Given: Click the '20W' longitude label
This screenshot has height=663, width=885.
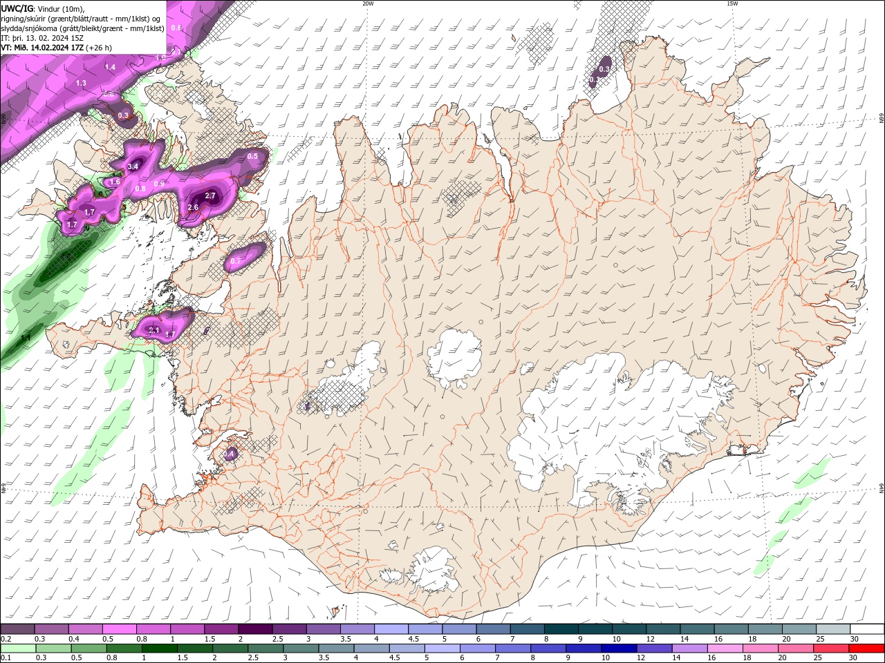Looking at the screenshot, I should (x=368, y=3).
